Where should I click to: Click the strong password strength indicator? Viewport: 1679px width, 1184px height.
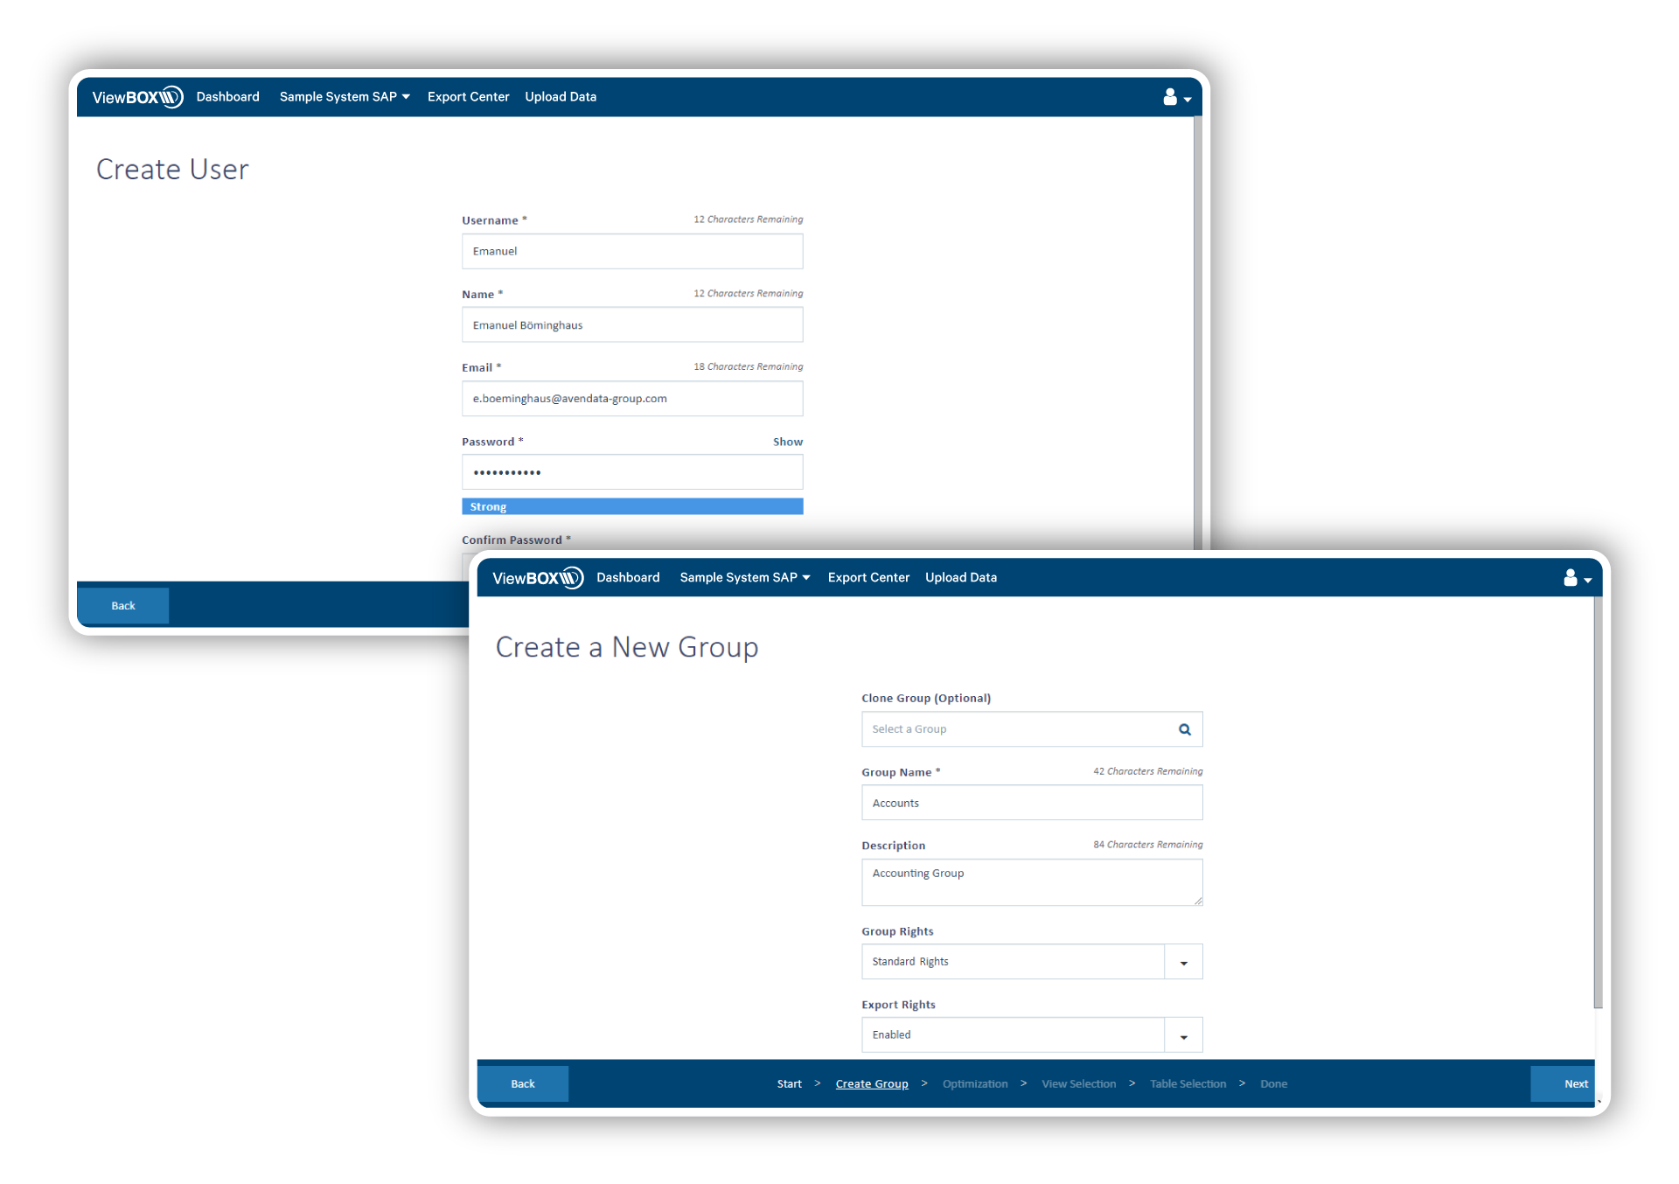pyautogui.click(x=630, y=506)
